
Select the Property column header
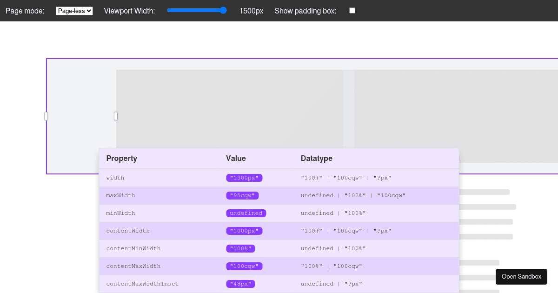coord(121,158)
